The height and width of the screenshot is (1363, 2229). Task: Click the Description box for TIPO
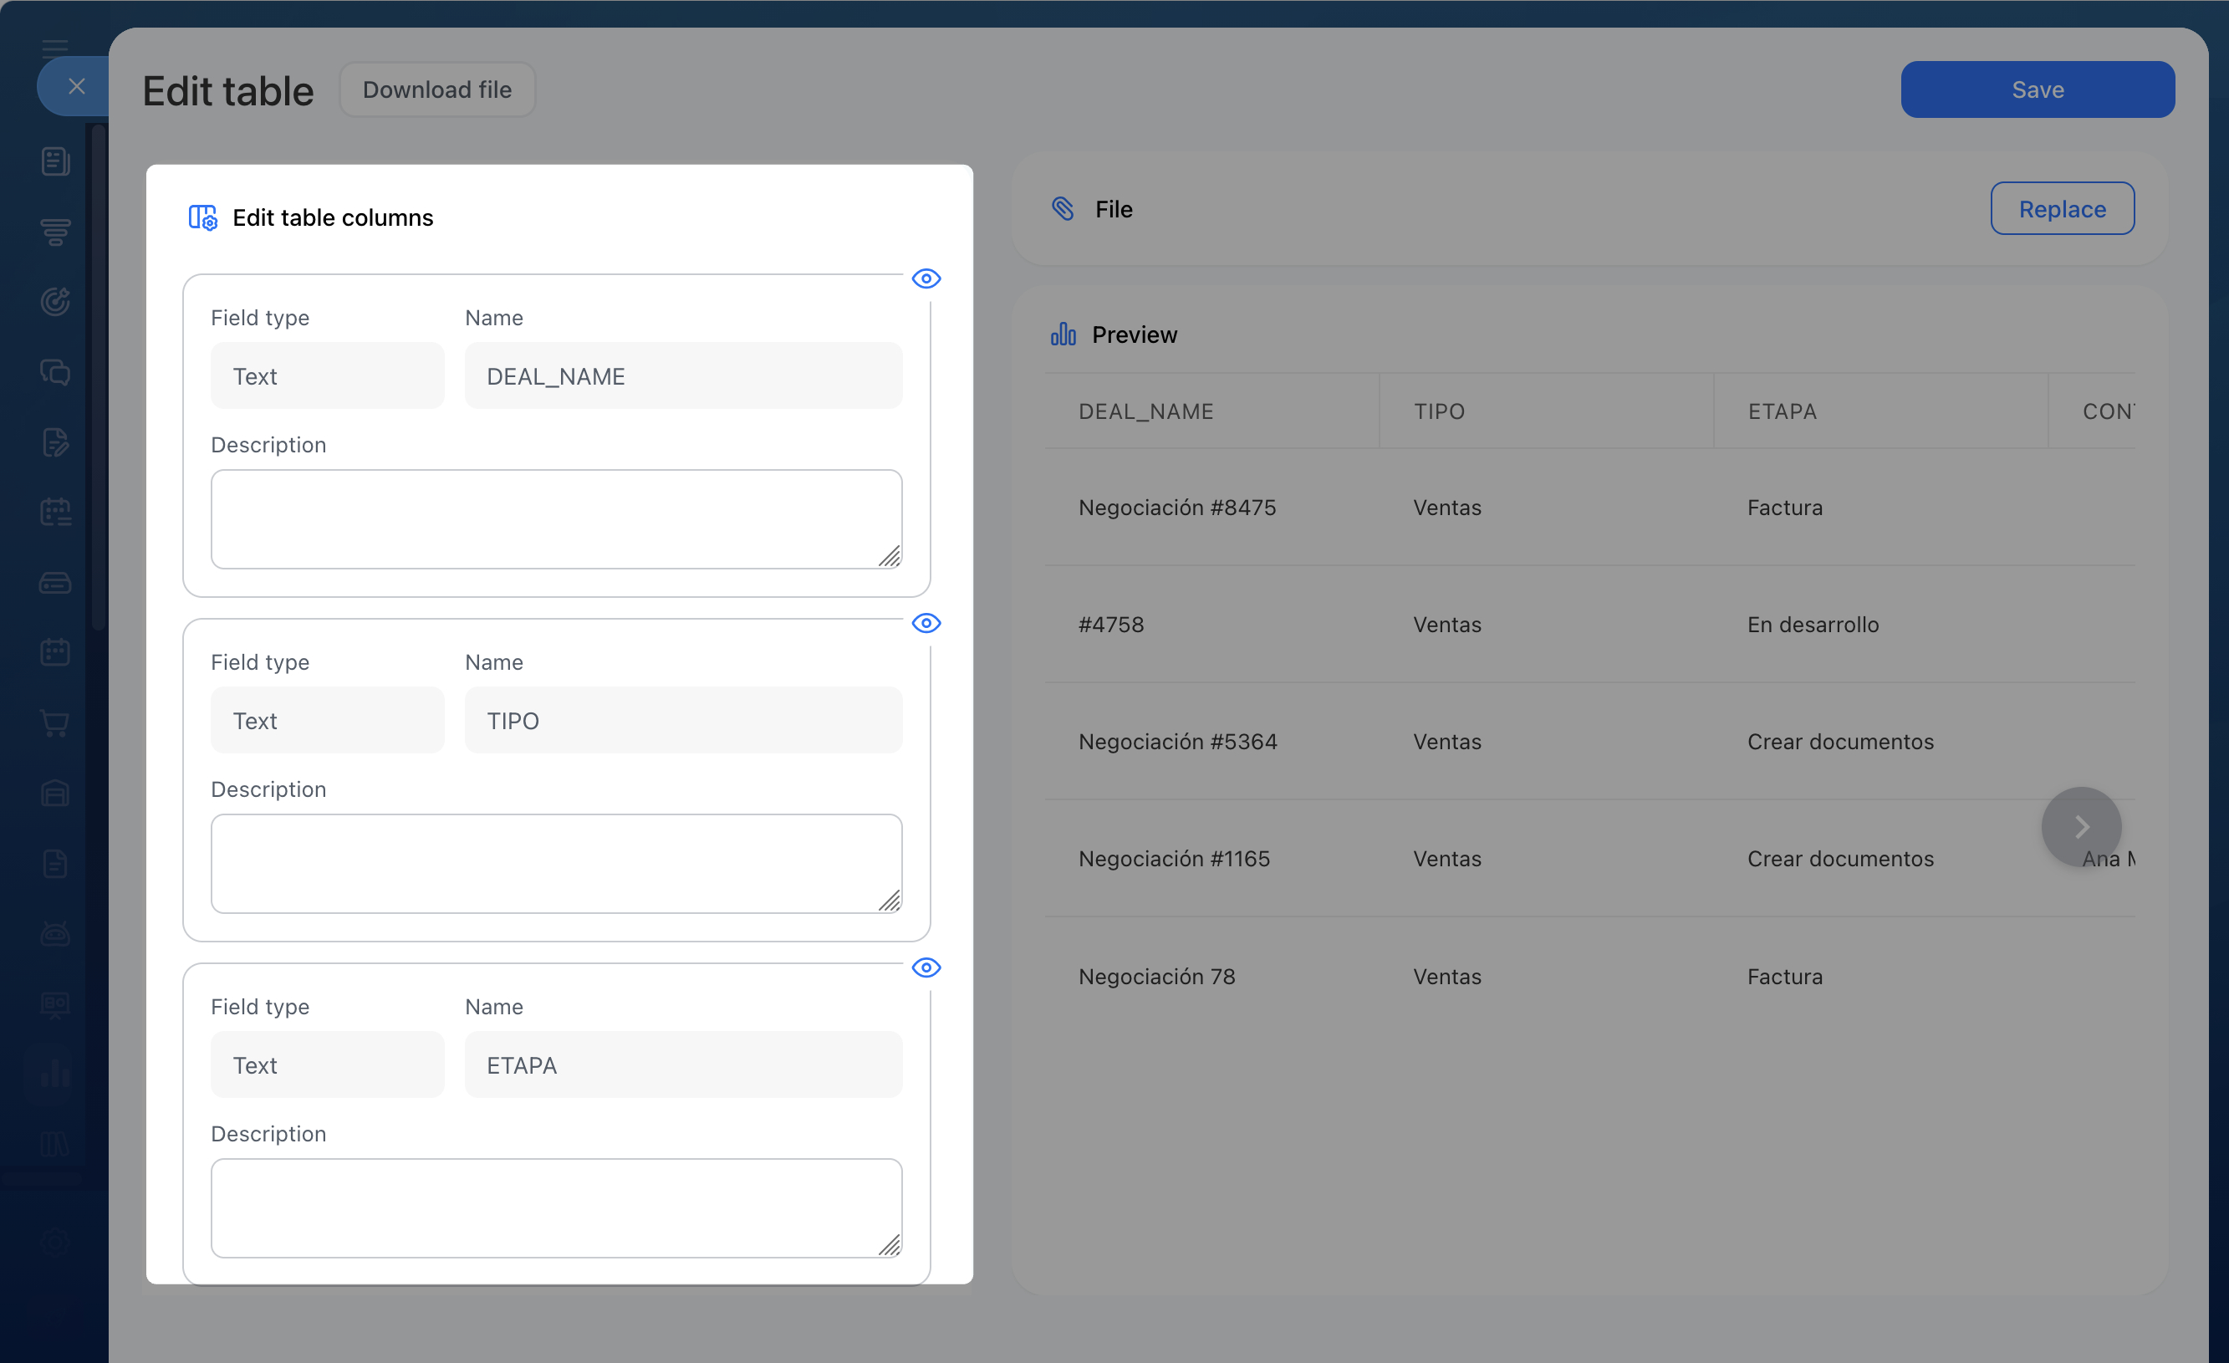click(556, 865)
